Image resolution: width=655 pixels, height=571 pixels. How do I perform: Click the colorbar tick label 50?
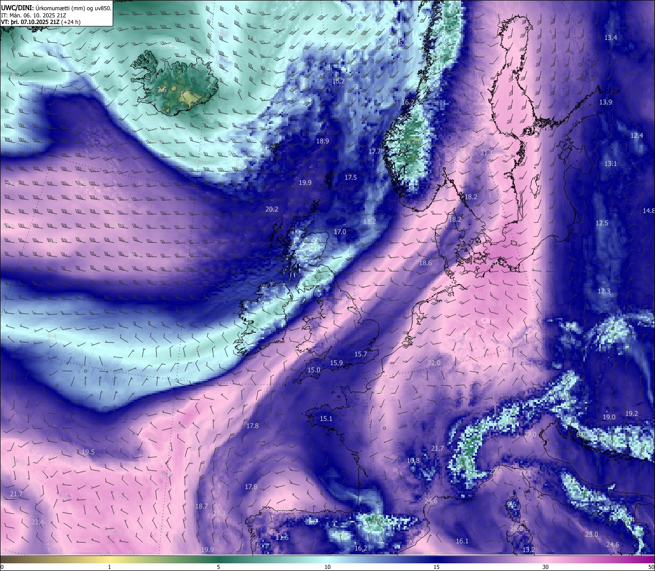click(651, 567)
